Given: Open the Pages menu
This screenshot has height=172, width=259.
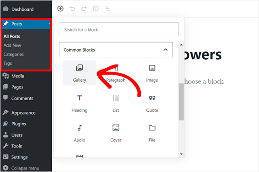Looking at the screenshot, I should [26, 87].
